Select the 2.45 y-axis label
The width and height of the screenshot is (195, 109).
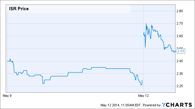pos(180,61)
